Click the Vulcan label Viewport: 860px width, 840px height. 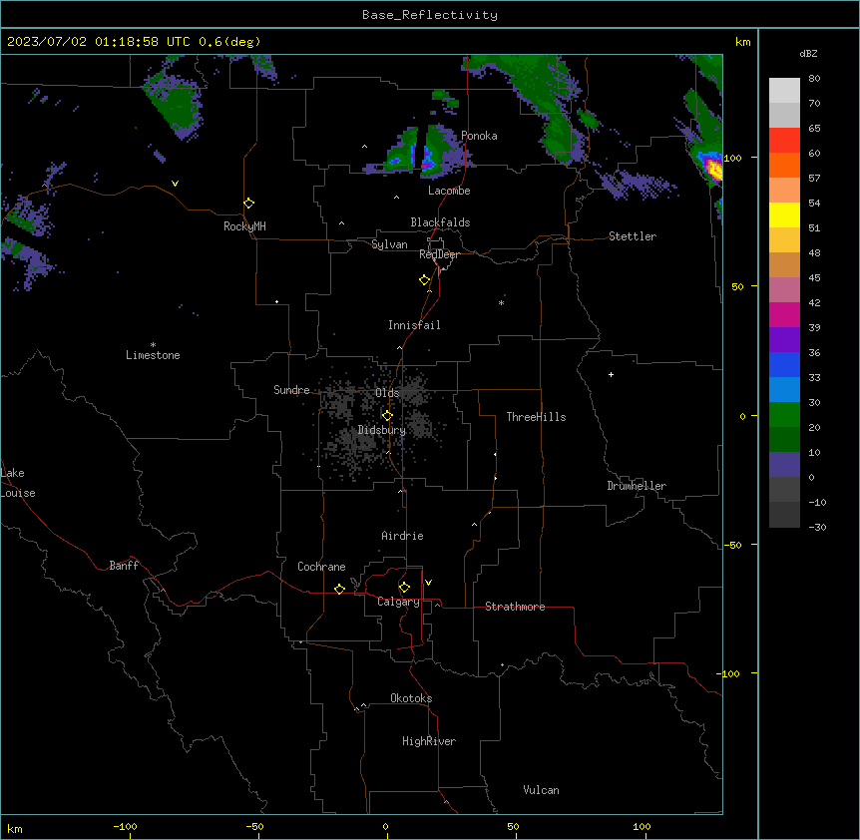click(541, 790)
